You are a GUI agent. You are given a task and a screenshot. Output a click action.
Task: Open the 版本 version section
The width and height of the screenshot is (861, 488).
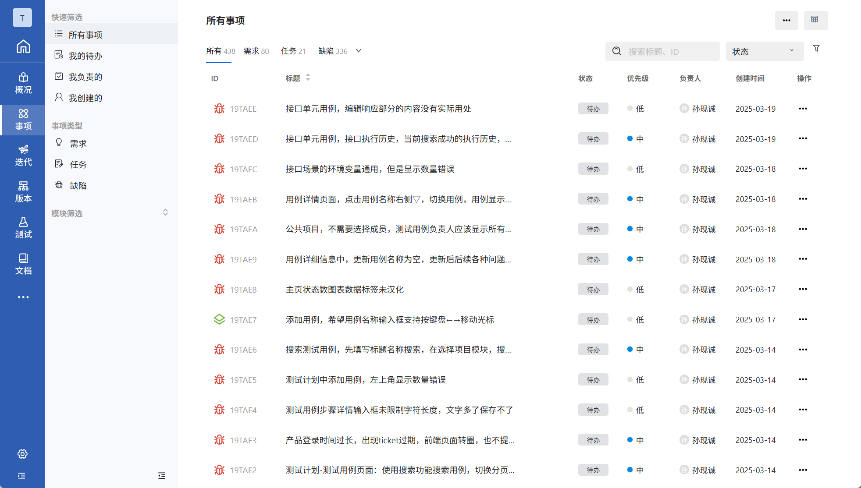pyautogui.click(x=23, y=191)
